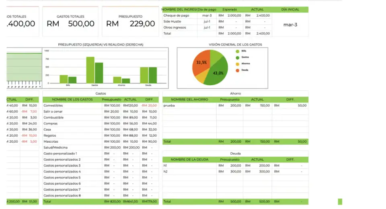Click the tallest Gastos bar in bar chart

pos(90,70)
